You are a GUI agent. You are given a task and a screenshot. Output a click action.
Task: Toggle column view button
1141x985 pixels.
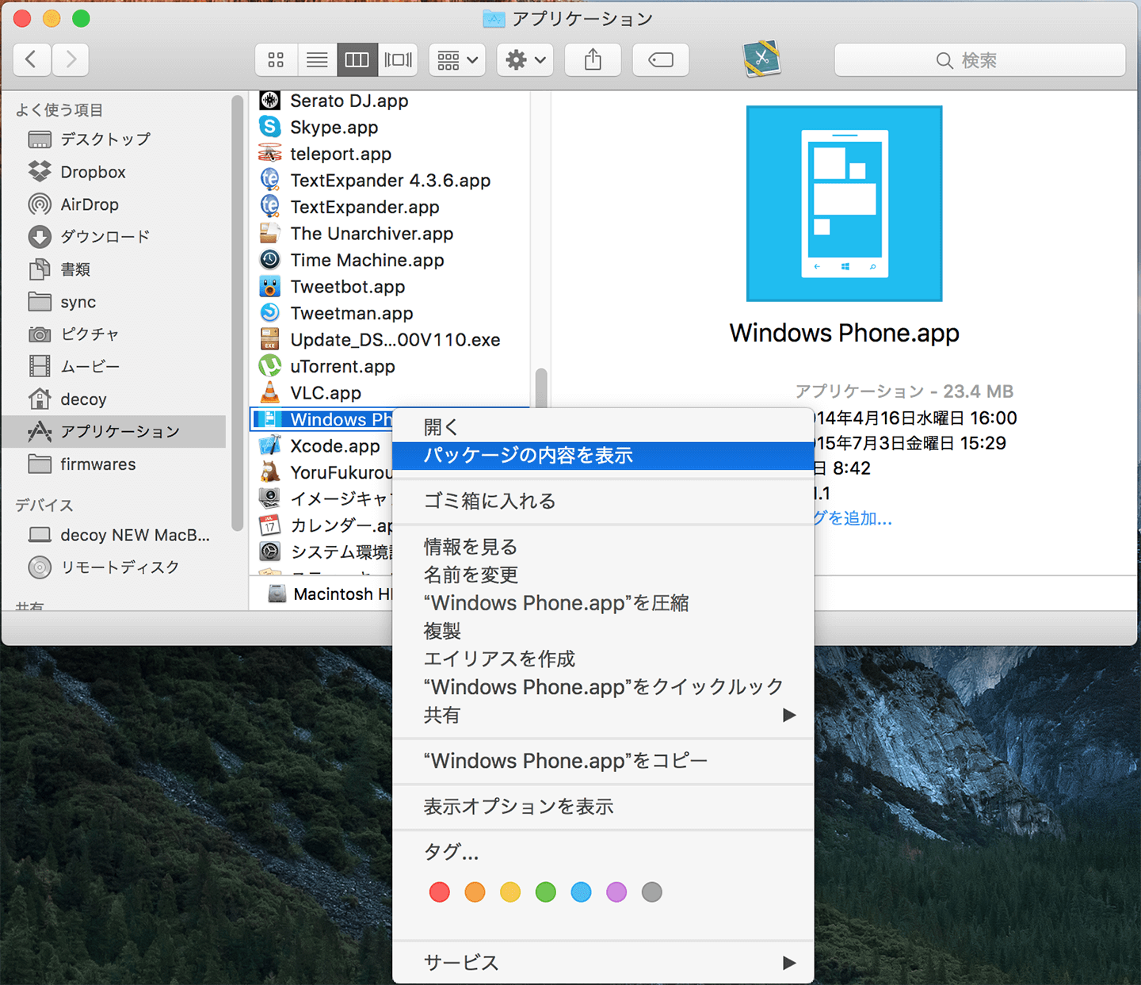(x=357, y=60)
